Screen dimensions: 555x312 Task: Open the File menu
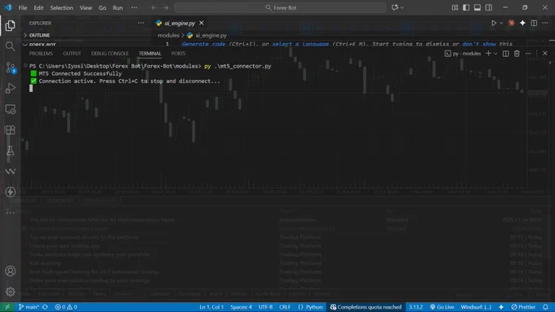pyautogui.click(x=23, y=7)
